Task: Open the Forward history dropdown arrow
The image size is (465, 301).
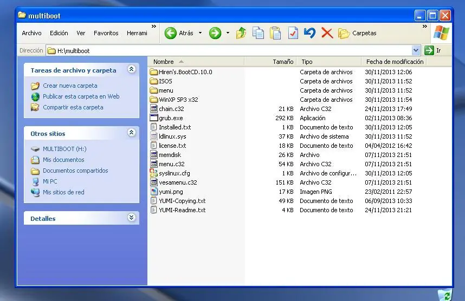Action: pyautogui.click(x=228, y=33)
